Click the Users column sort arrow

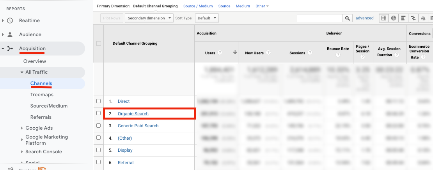tap(235, 52)
